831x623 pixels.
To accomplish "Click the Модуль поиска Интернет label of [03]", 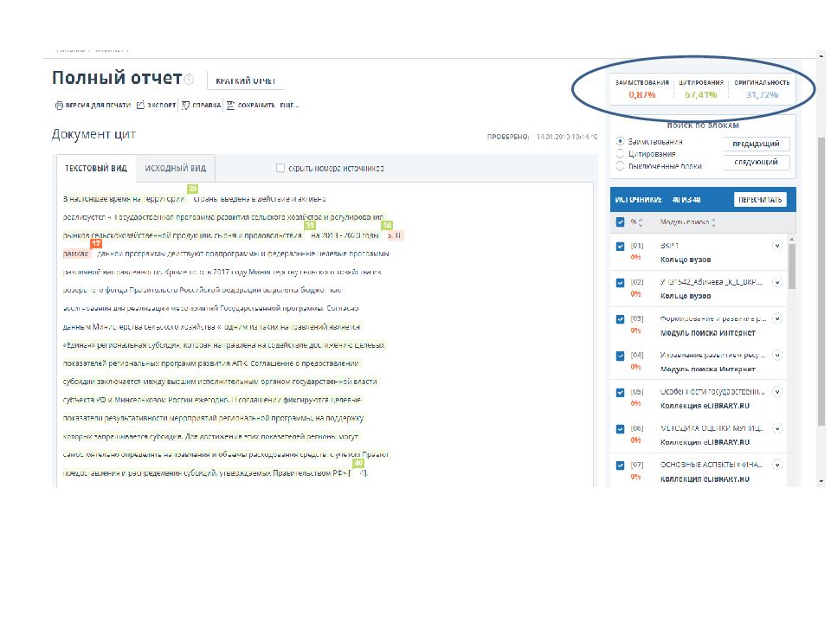I will click(708, 332).
